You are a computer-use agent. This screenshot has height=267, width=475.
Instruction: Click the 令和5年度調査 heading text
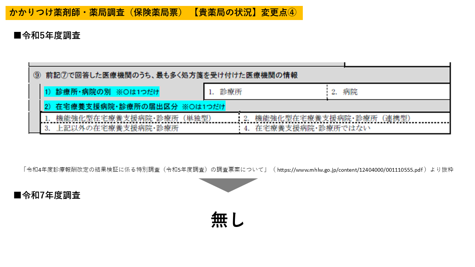pyautogui.click(x=51, y=36)
